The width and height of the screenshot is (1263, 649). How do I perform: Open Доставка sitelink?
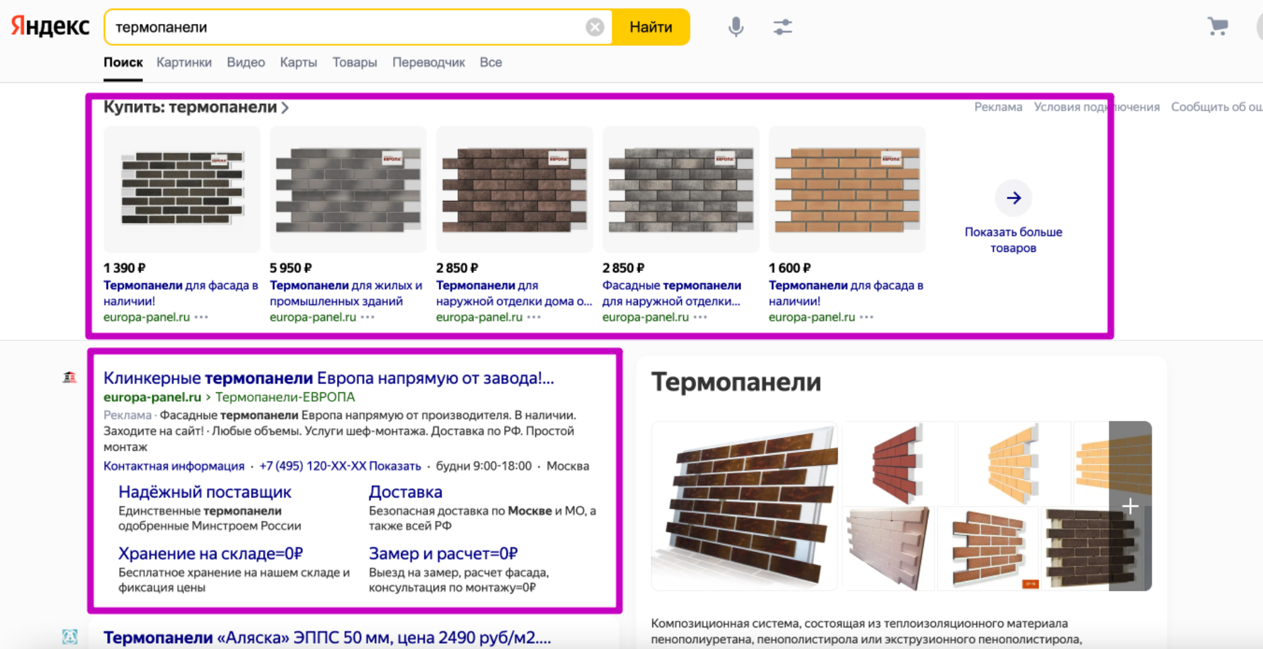point(405,492)
